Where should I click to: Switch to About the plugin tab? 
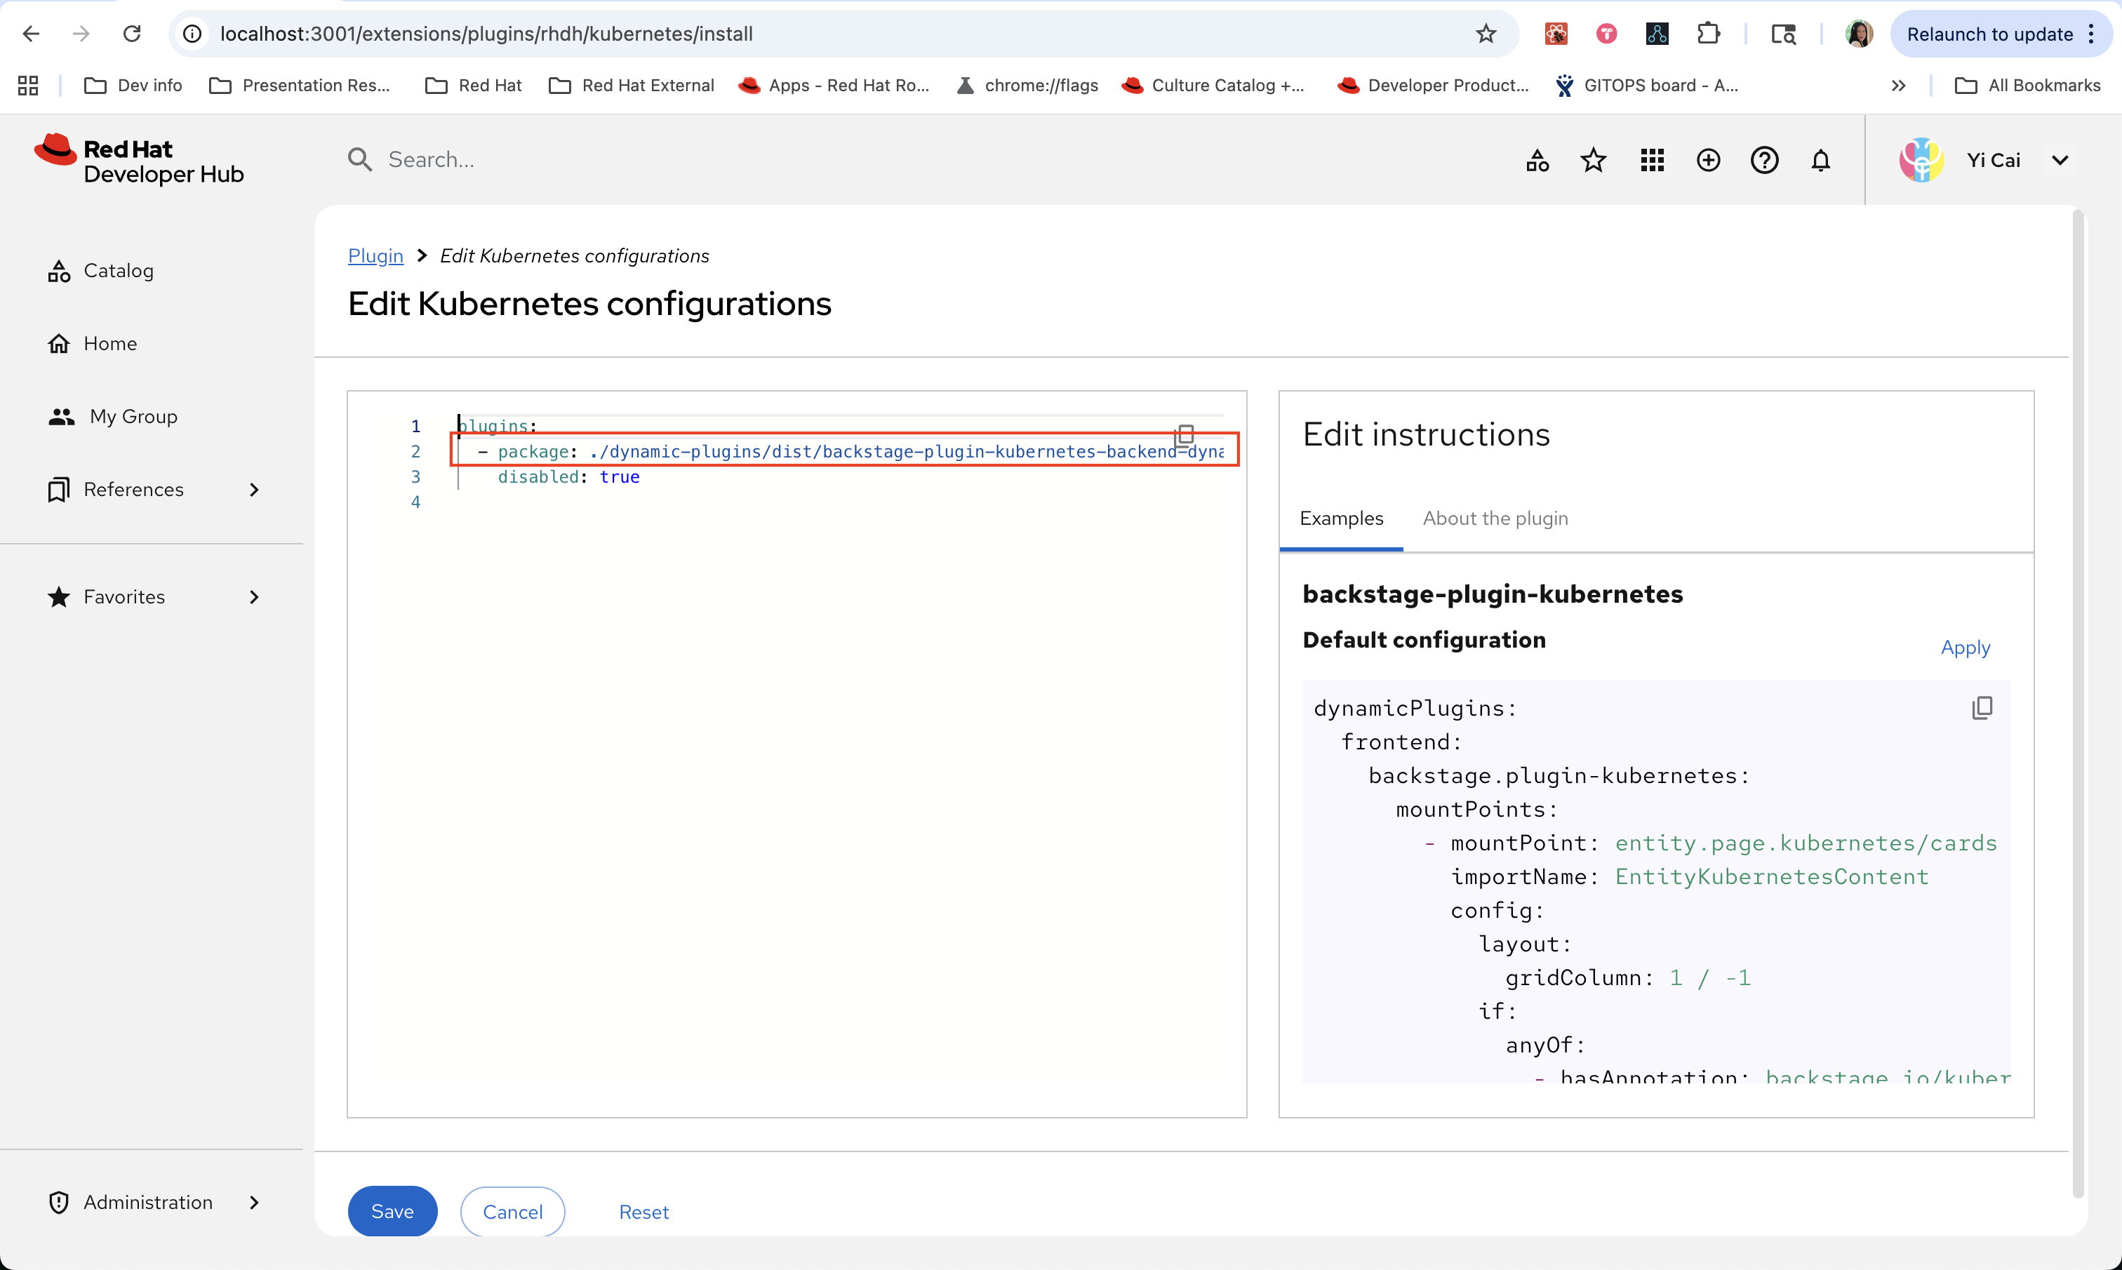[x=1495, y=519]
